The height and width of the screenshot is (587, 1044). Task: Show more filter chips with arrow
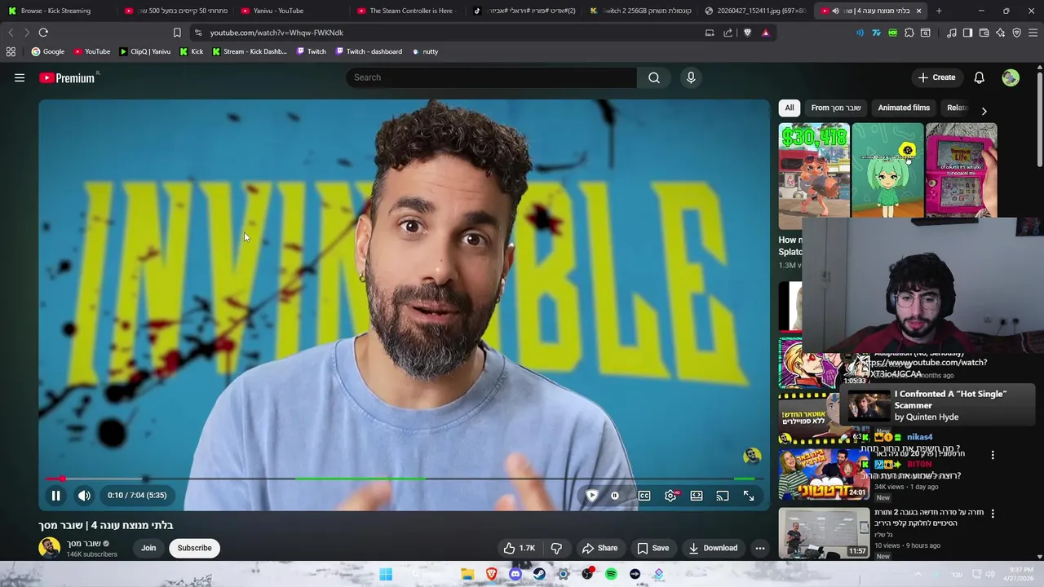tap(984, 111)
